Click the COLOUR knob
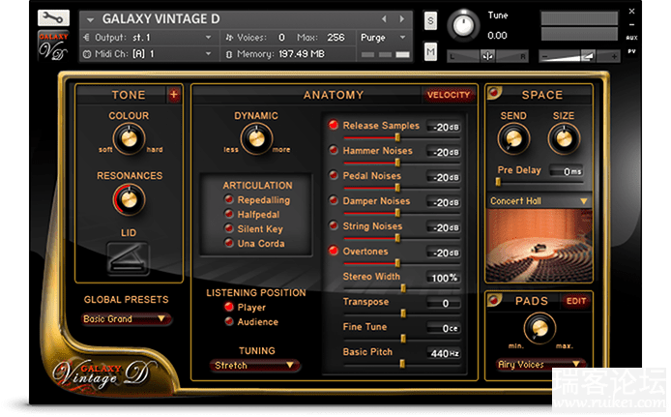This screenshot has height=417, width=671. click(x=129, y=138)
